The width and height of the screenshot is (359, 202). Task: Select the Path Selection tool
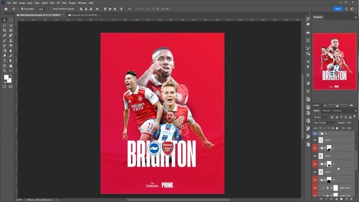(x=11, y=61)
